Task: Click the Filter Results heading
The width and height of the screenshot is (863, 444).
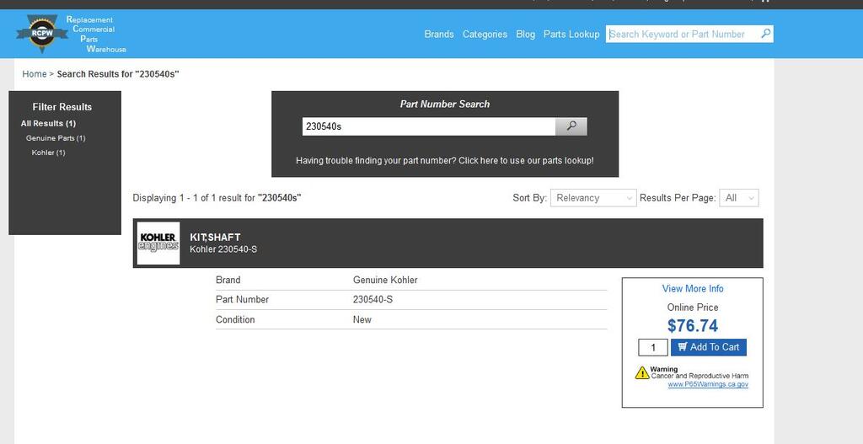Action: (62, 107)
